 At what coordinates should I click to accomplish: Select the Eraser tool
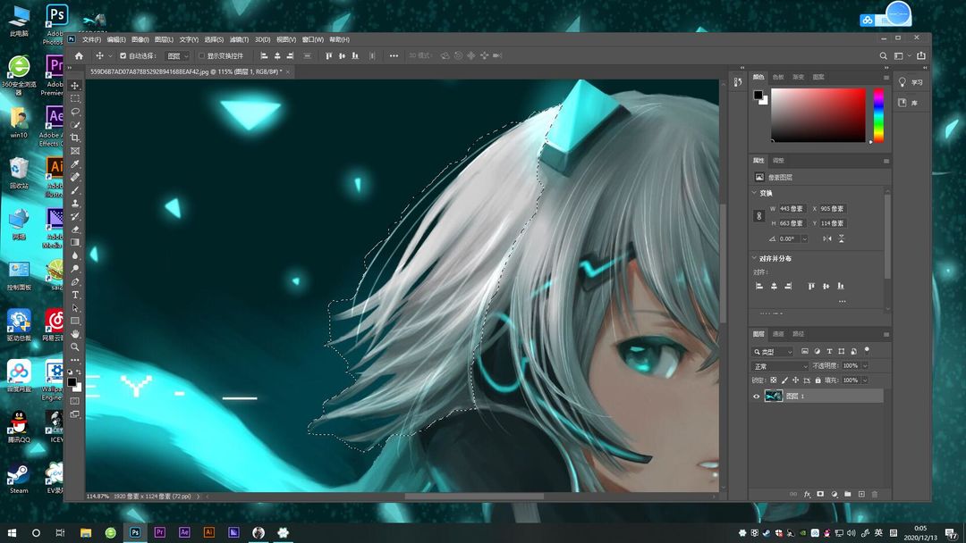[75, 230]
